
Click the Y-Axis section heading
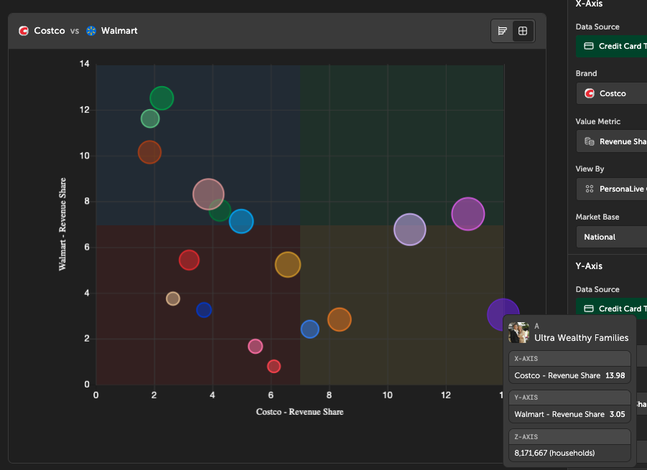589,266
